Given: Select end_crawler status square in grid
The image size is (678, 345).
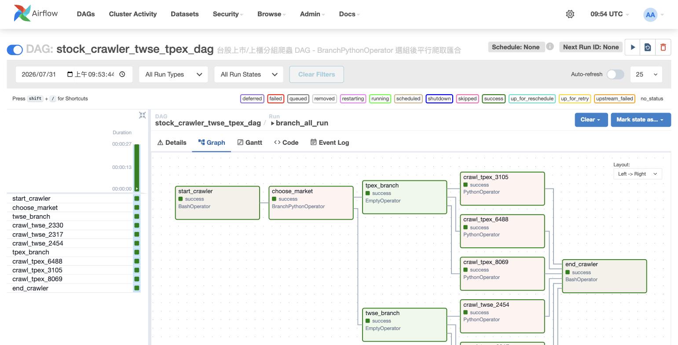Looking at the screenshot, I should [137, 288].
